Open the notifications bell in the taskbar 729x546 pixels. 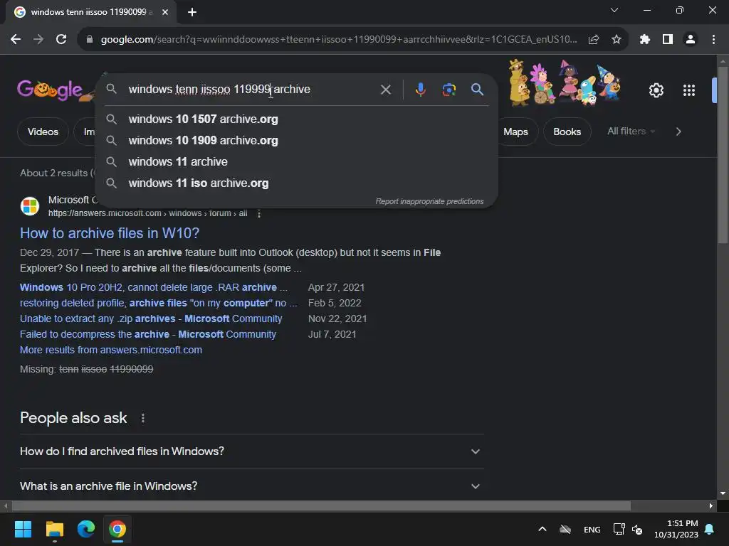[710, 529]
